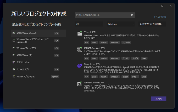Select ASP.NET Core Web API from recent templates

(x=38, y=33)
